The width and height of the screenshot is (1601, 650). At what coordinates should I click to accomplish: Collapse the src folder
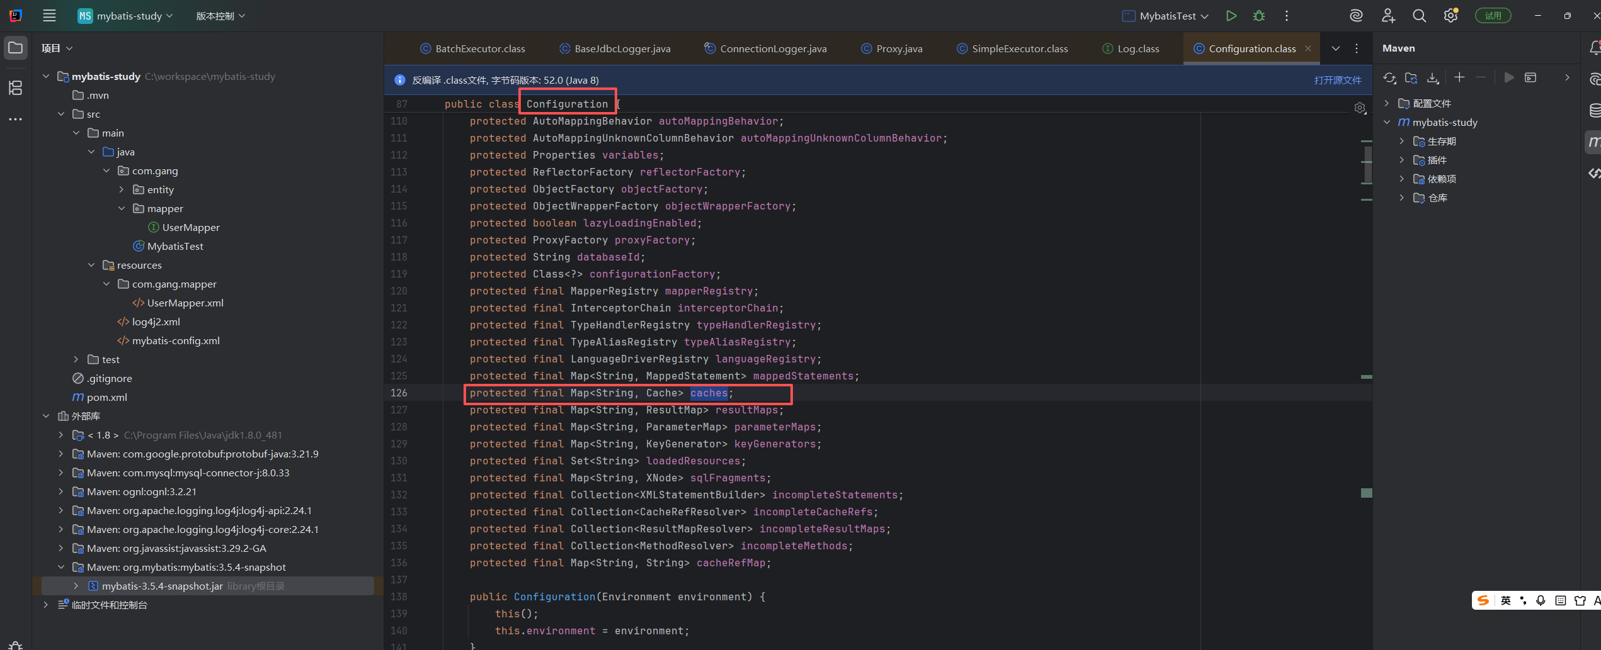61,114
